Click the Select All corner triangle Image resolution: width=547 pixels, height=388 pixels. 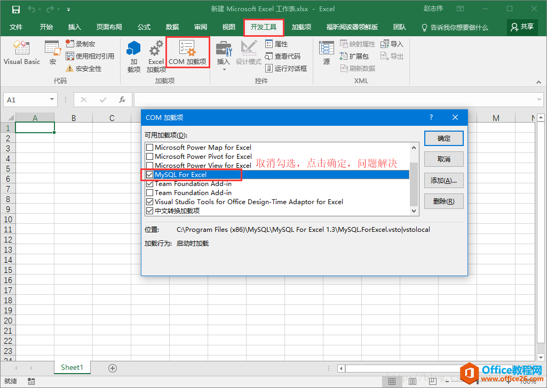tap(11, 118)
